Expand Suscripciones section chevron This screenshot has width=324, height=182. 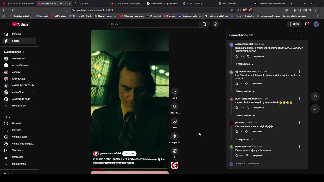coord(24,52)
